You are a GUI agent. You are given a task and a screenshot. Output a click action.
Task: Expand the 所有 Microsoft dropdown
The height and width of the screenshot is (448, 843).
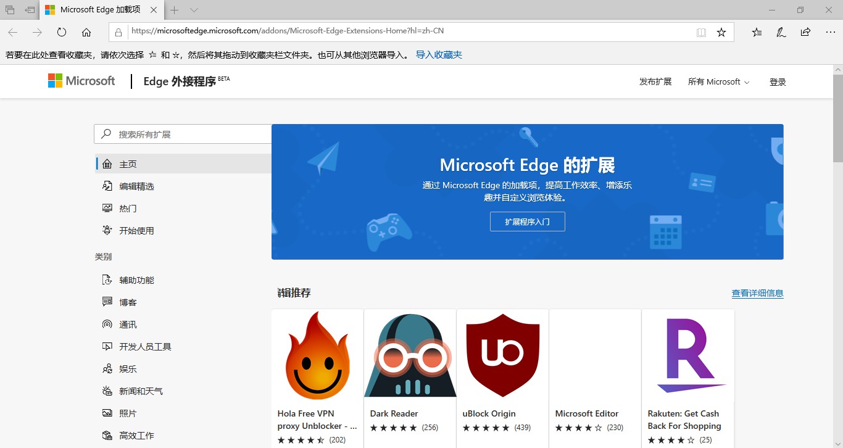[x=718, y=81]
